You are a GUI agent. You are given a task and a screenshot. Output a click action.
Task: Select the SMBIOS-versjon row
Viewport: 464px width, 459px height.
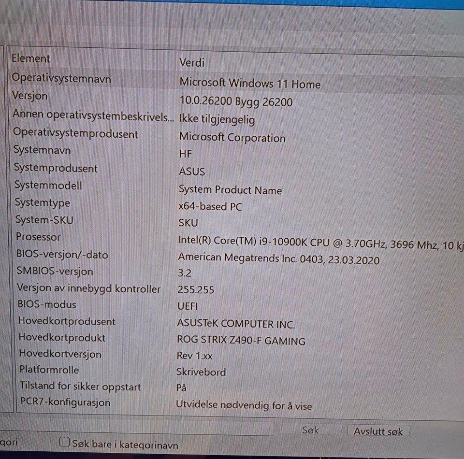point(237,272)
